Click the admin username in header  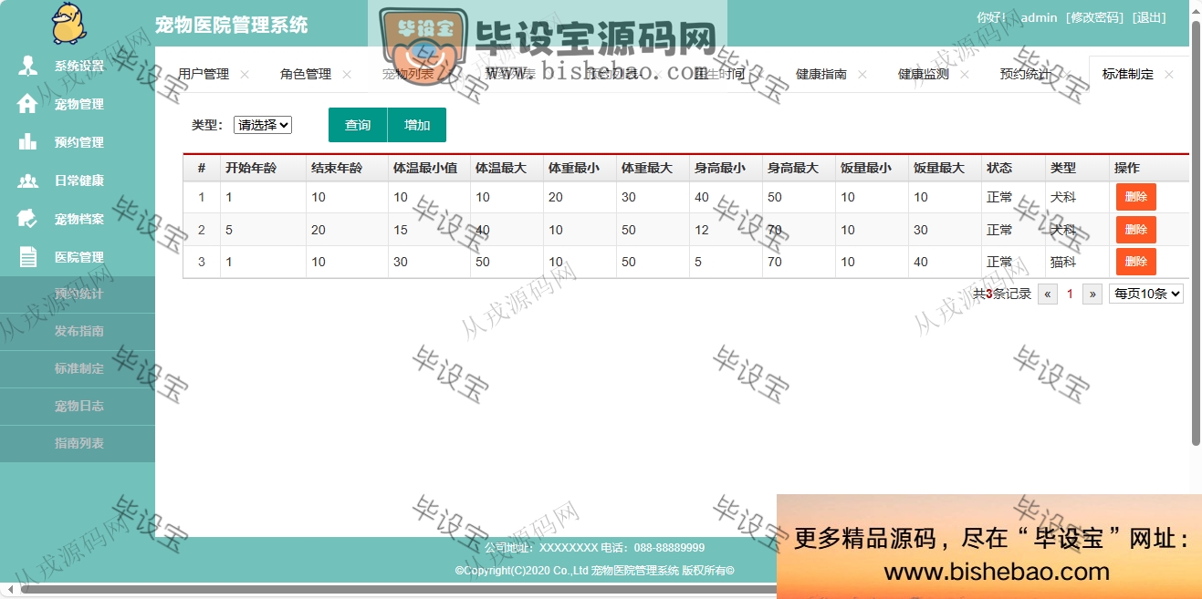point(1039,18)
